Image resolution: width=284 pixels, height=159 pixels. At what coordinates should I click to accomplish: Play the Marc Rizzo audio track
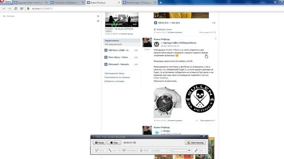[x=106, y=57]
